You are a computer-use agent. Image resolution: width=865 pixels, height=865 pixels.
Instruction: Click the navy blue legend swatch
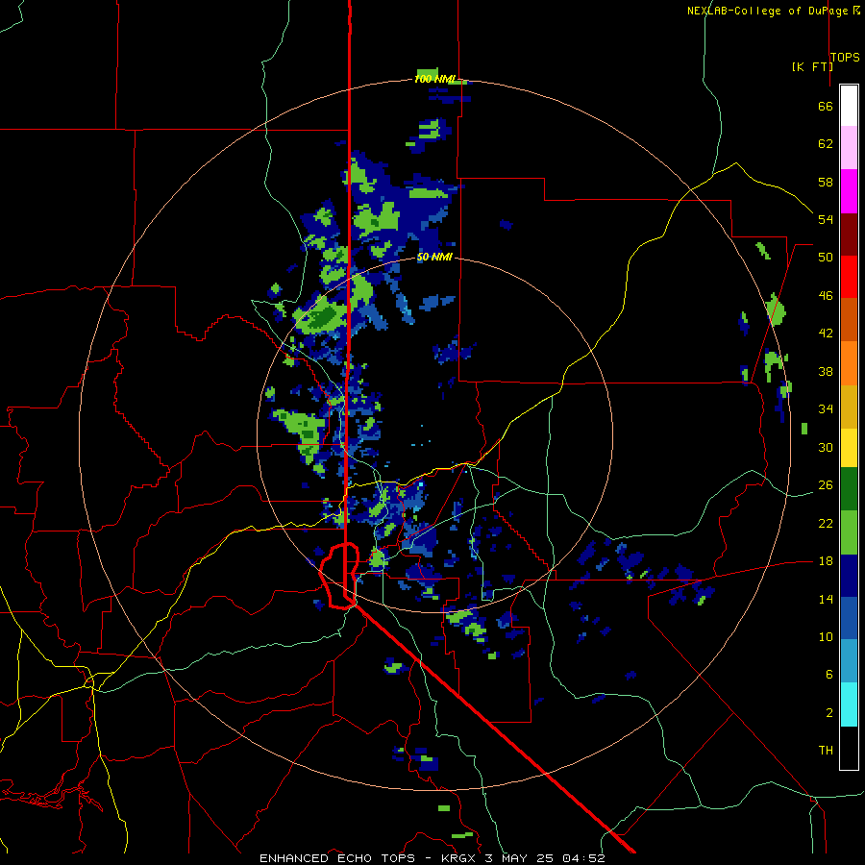[x=849, y=576]
